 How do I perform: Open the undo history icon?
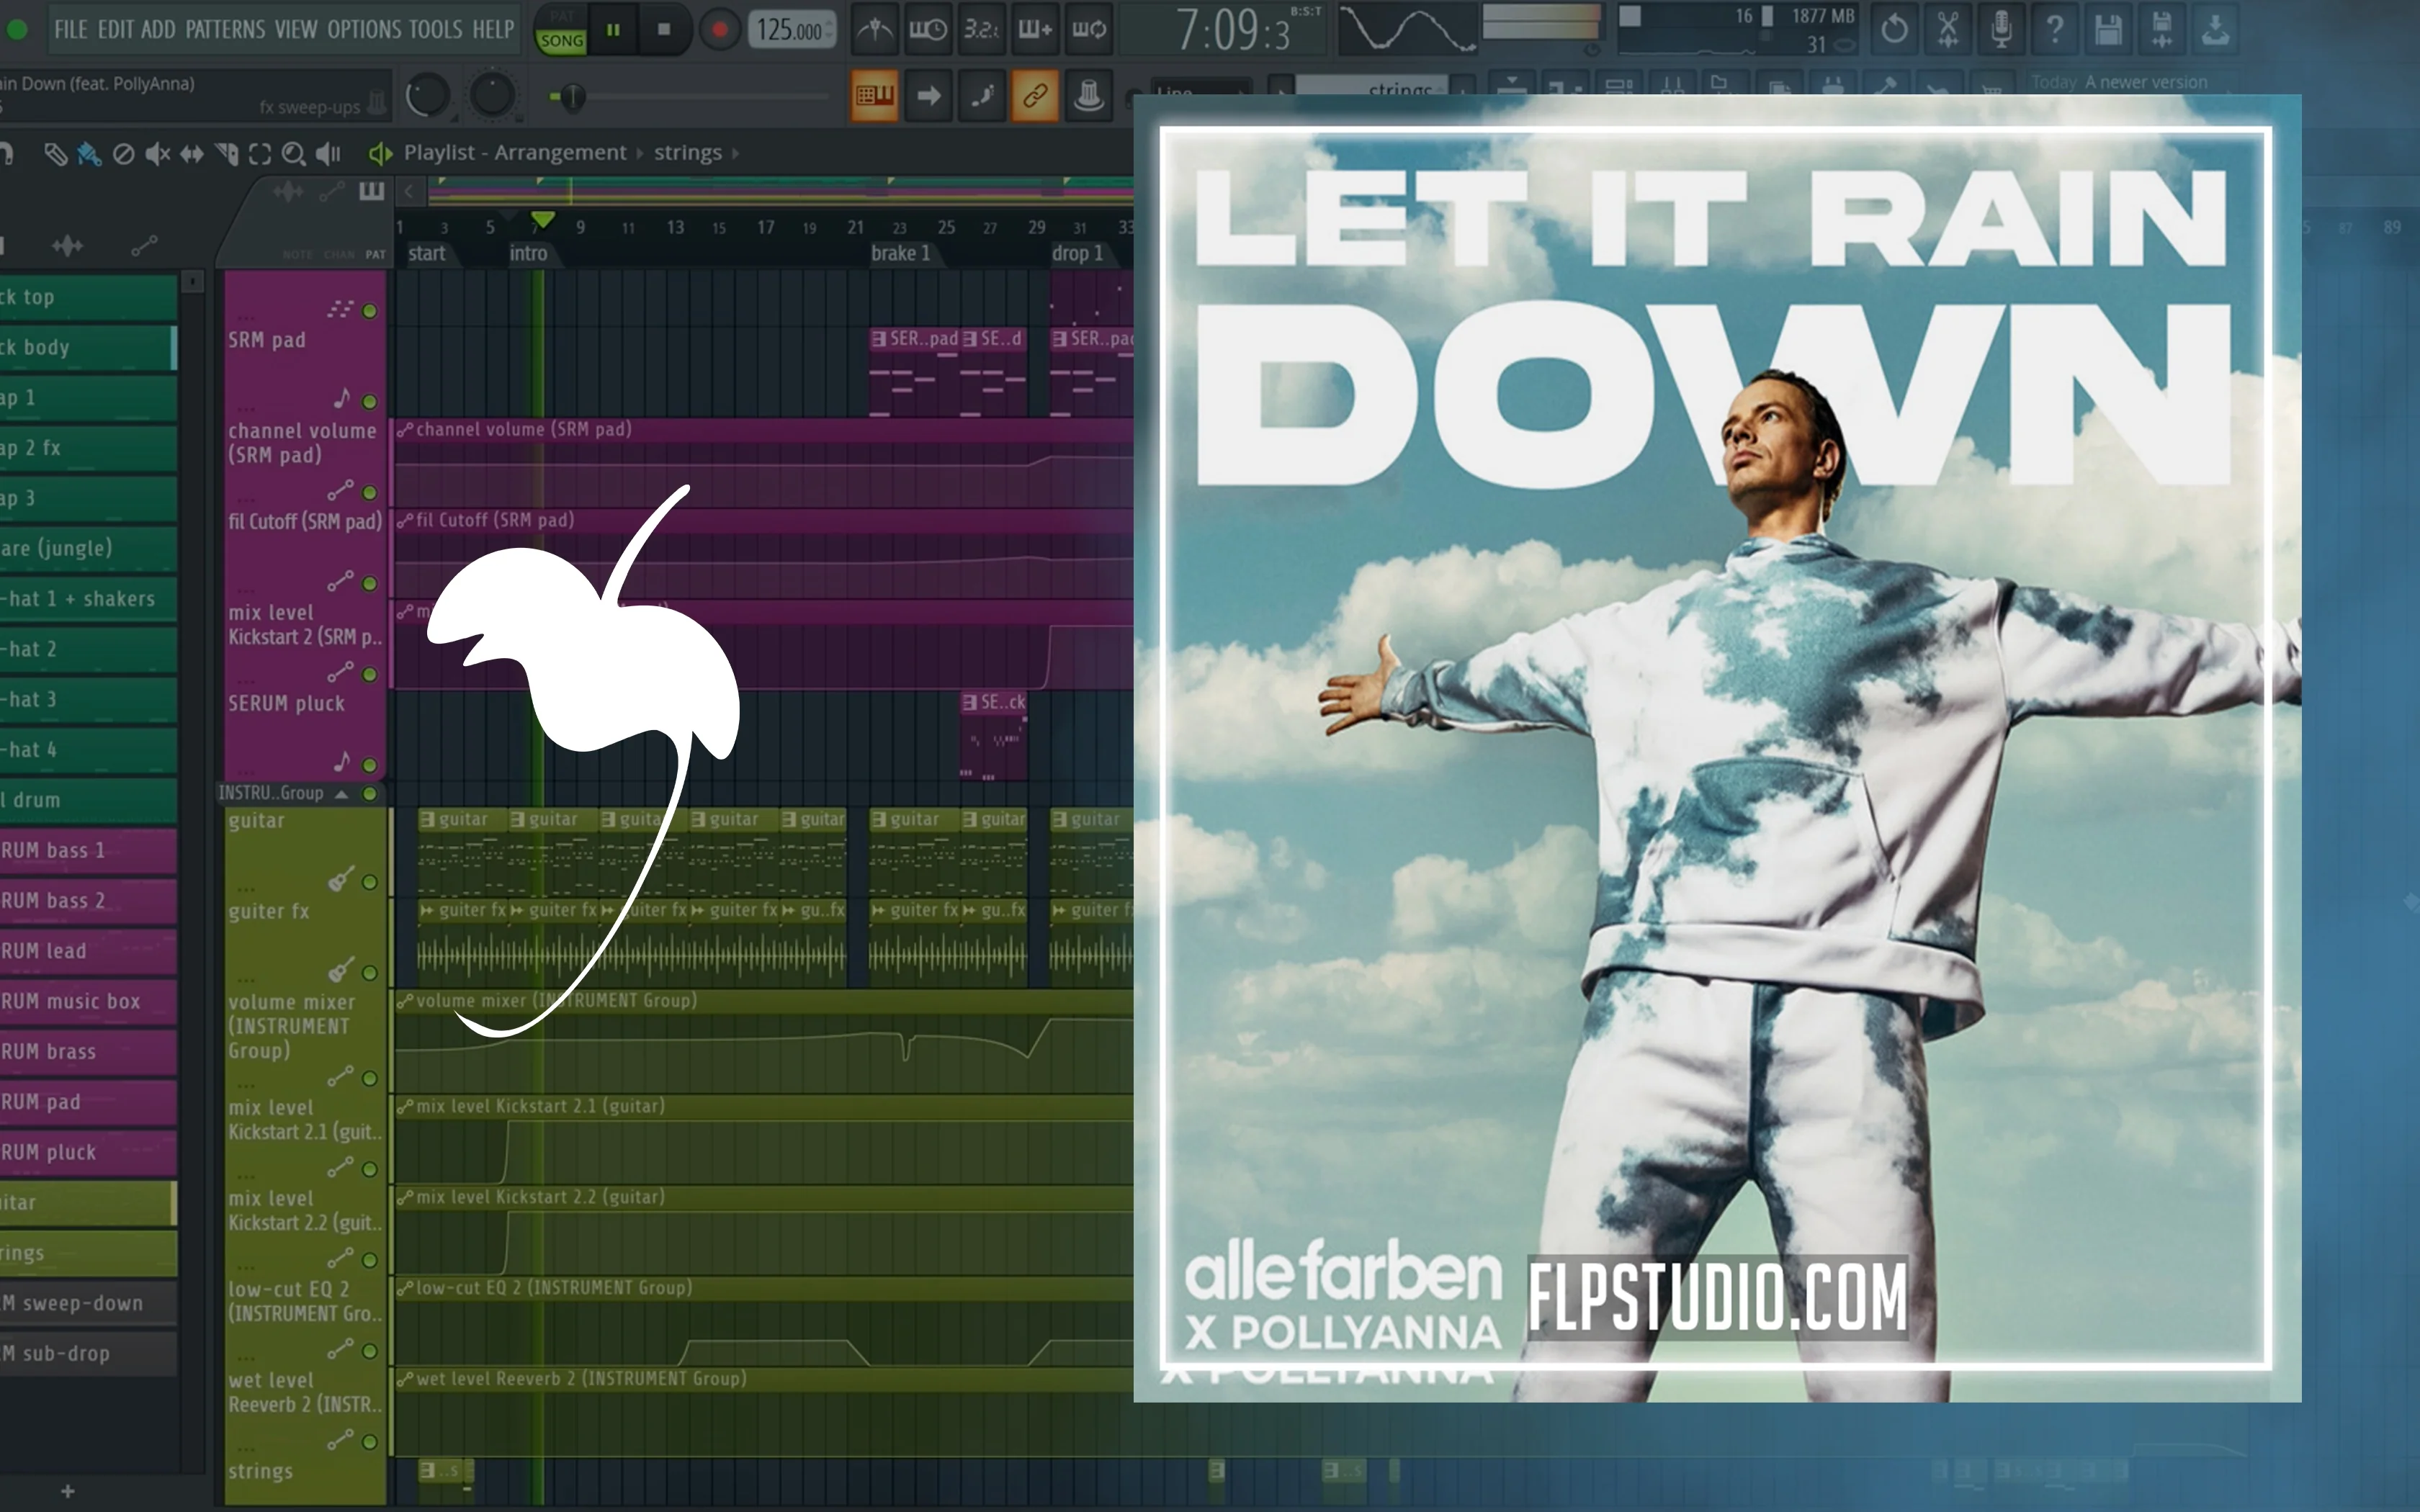point(1894,30)
